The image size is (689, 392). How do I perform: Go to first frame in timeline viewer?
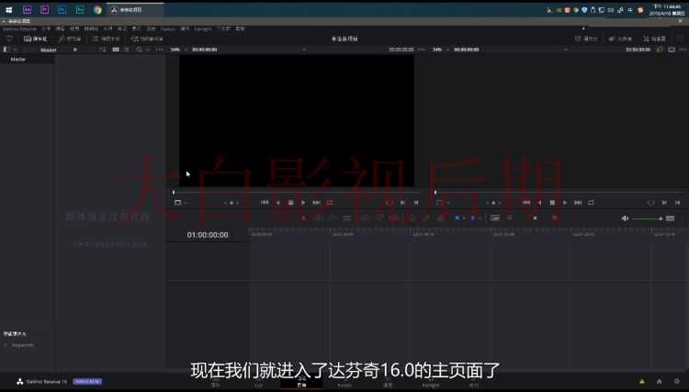point(526,203)
